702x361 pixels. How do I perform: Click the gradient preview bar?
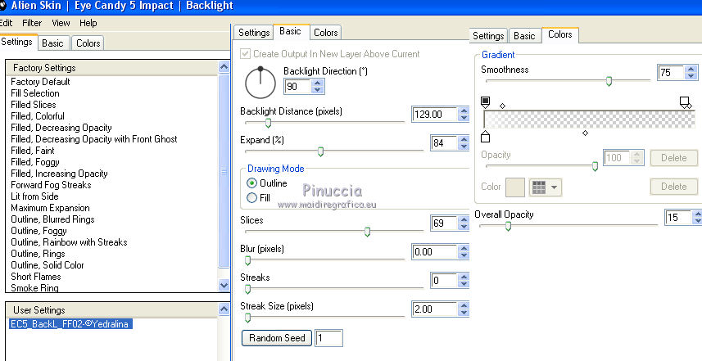[x=589, y=120]
